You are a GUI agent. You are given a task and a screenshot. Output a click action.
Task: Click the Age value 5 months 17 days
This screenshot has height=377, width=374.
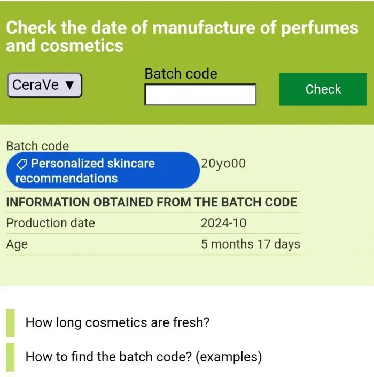[251, 244]
